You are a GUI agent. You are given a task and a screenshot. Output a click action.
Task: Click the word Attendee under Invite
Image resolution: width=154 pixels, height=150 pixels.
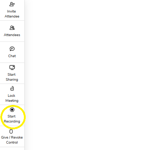coord(12,16)
